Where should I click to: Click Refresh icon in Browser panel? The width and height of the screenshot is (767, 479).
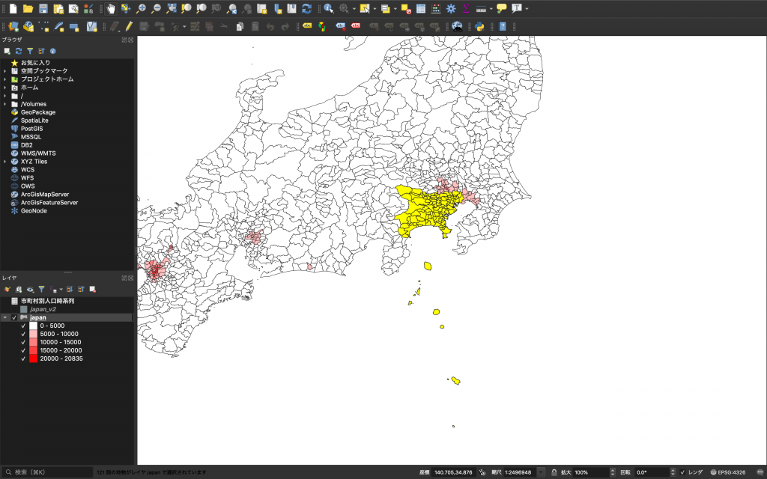tap(19, 51)
